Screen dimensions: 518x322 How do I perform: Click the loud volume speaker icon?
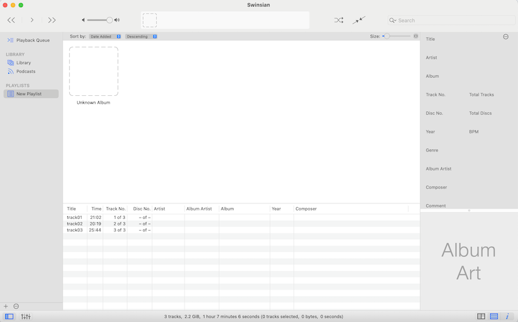pyautogui.click(x=117, y=20)
